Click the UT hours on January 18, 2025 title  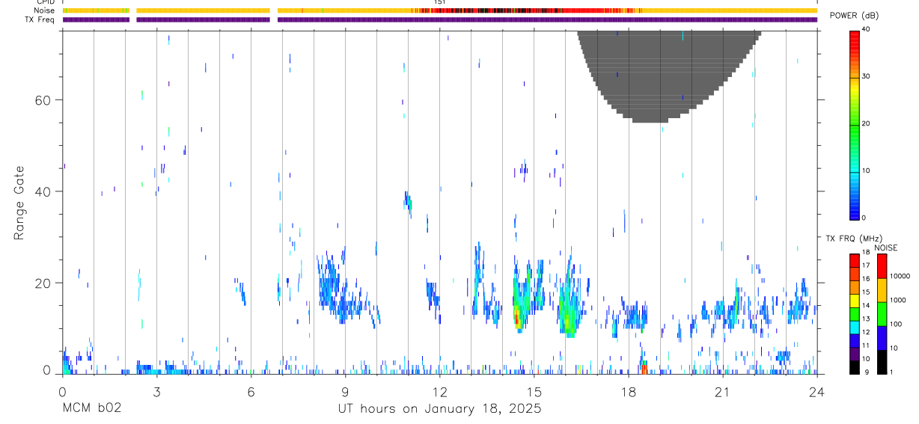coord(439,409)
